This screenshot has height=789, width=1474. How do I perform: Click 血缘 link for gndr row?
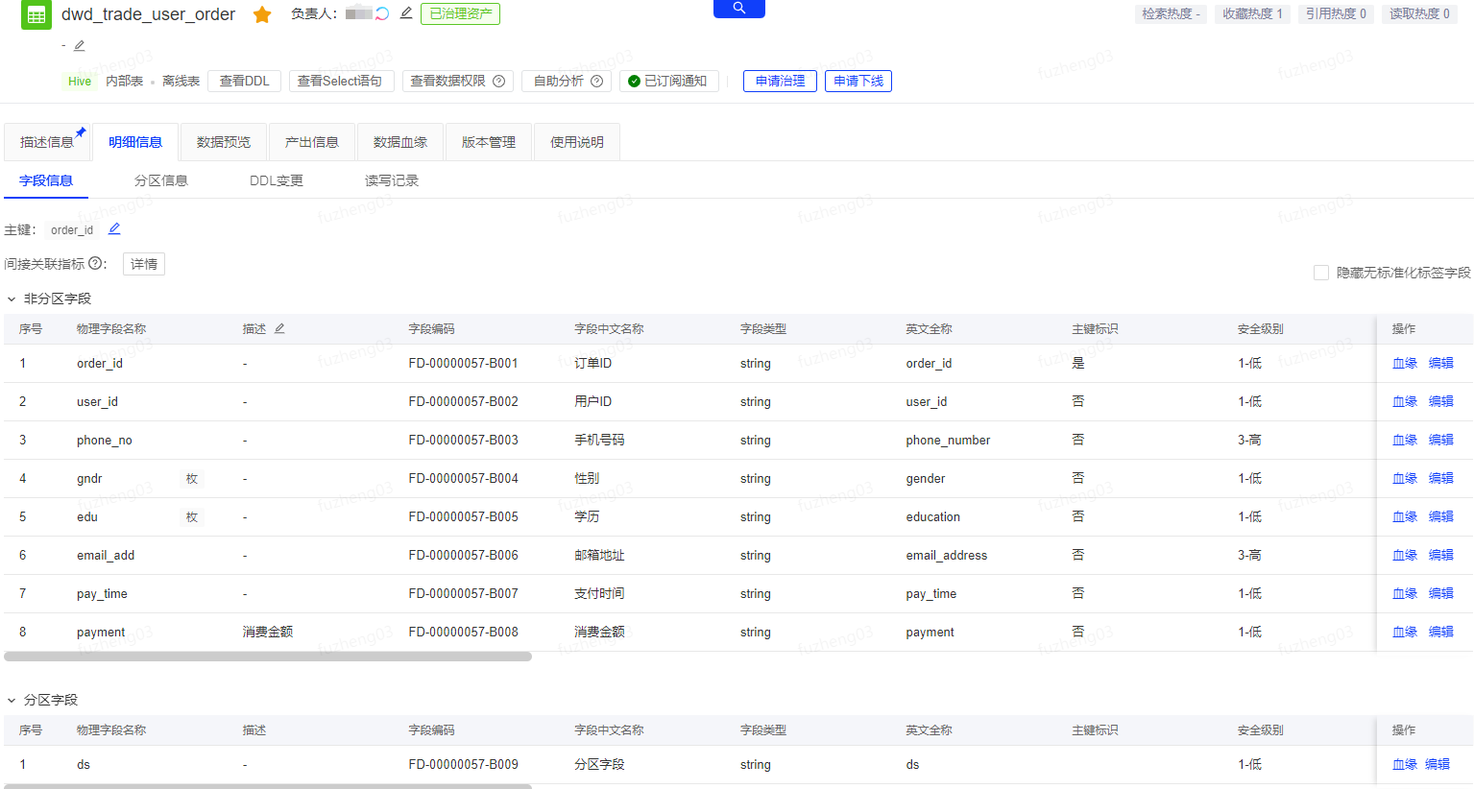(1405, 478)
